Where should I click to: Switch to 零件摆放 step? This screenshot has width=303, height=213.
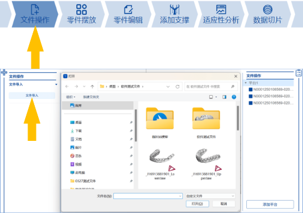[81, 14]
